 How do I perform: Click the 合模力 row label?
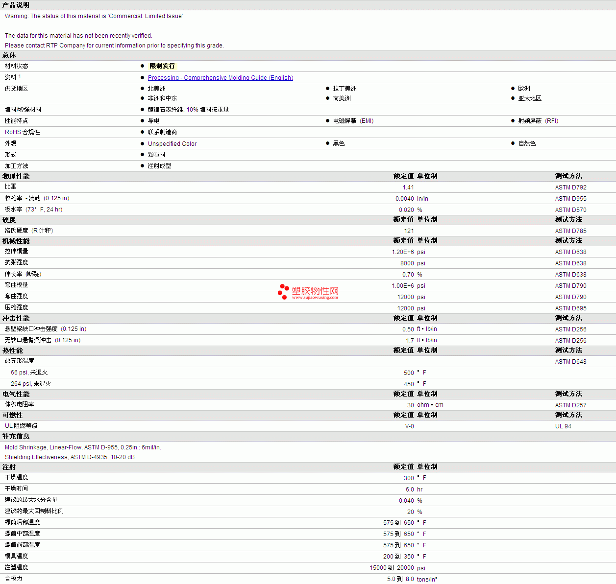pos(14,579)
